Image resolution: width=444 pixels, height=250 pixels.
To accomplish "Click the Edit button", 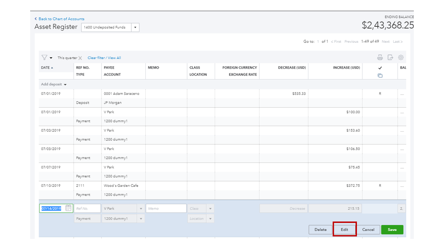I will pos(344,230).
